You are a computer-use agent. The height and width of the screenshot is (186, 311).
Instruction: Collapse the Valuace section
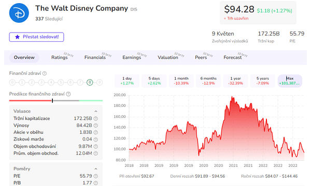click(96, 112)
